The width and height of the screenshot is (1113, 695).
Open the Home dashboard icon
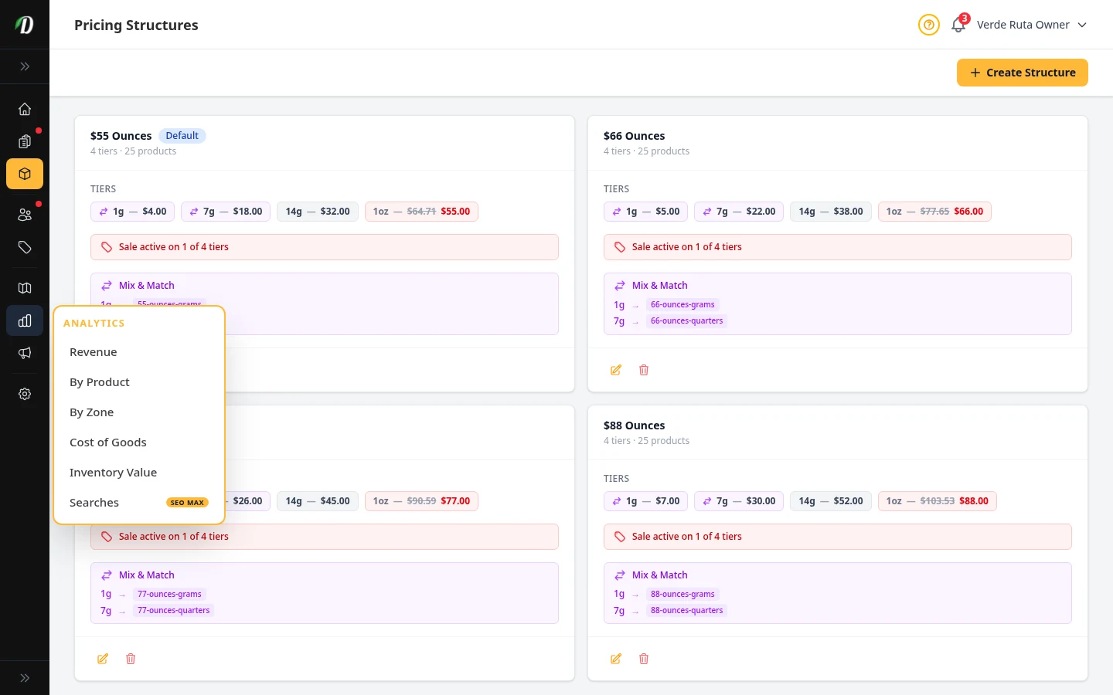coord(25,109)
